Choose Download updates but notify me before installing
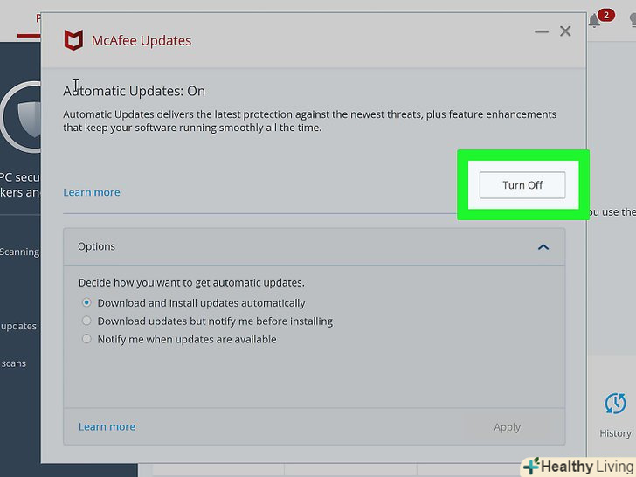 point(86,321)
